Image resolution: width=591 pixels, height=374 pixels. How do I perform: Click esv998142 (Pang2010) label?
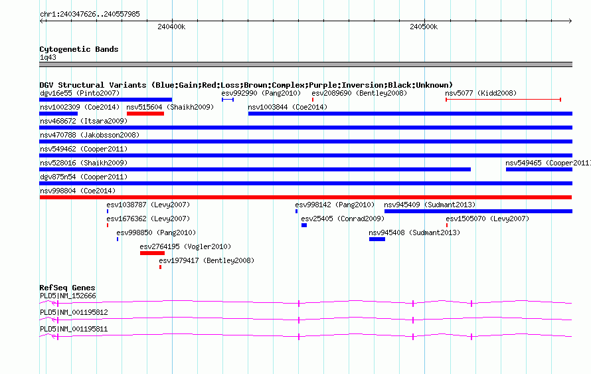[x=335, y=205]
